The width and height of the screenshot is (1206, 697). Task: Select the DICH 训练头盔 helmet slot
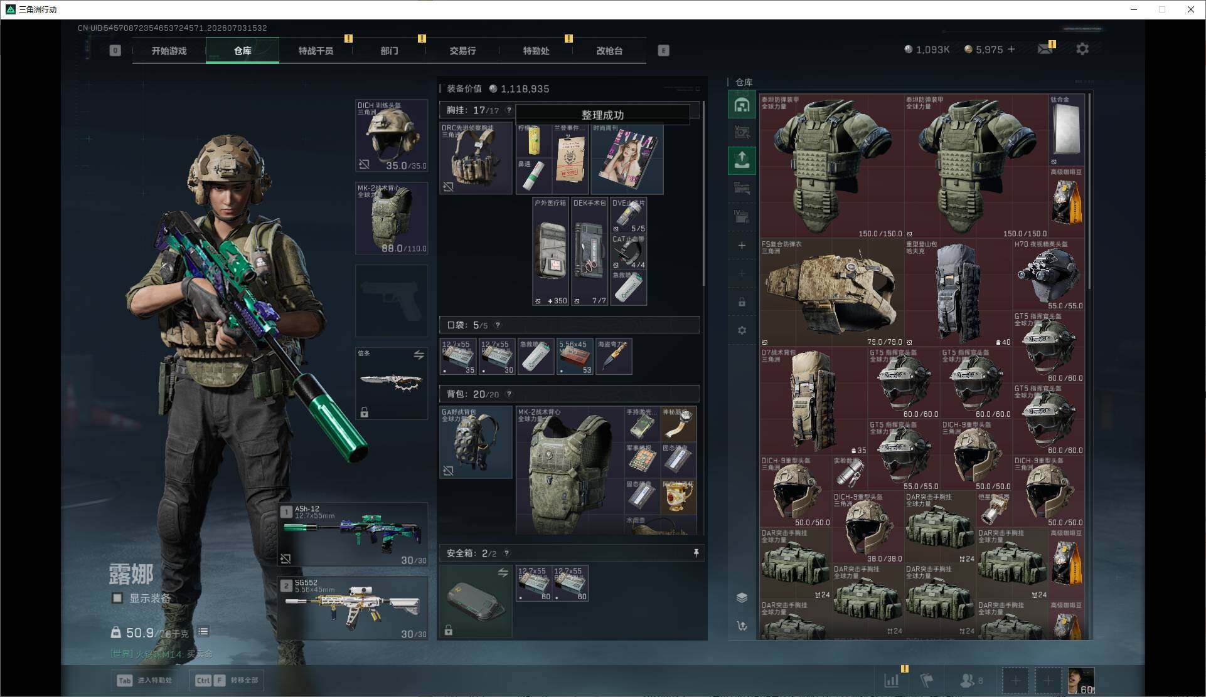[x=392, y=135]
